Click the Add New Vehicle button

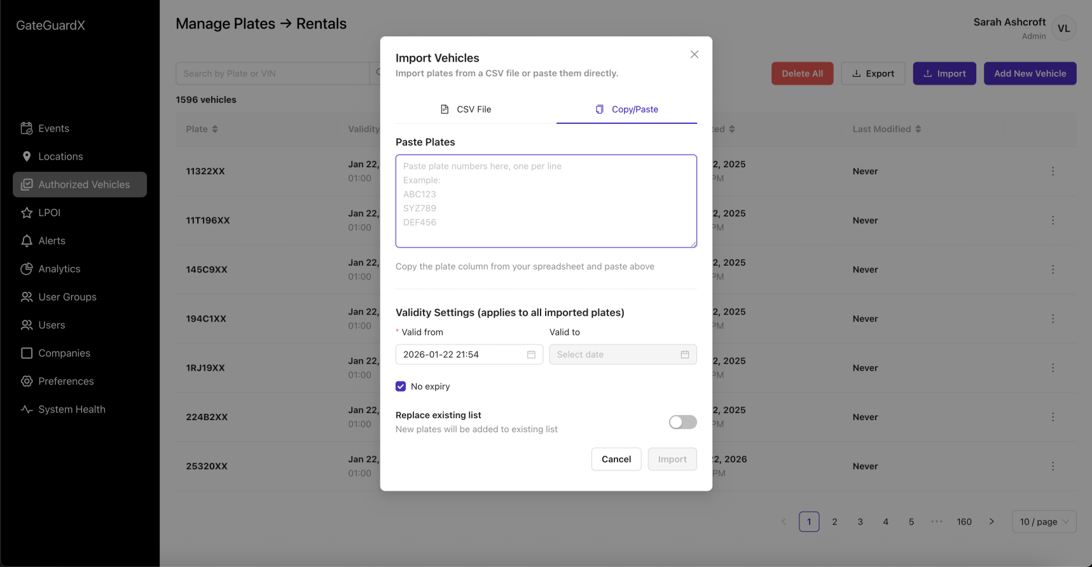1030,74
